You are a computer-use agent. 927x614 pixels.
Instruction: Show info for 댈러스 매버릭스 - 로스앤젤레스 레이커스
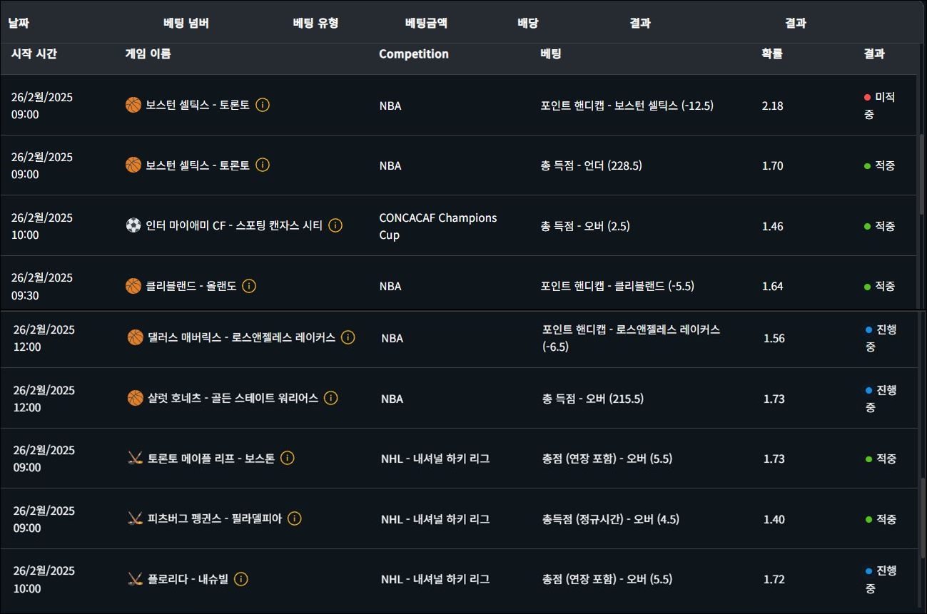tap(348, 337)
